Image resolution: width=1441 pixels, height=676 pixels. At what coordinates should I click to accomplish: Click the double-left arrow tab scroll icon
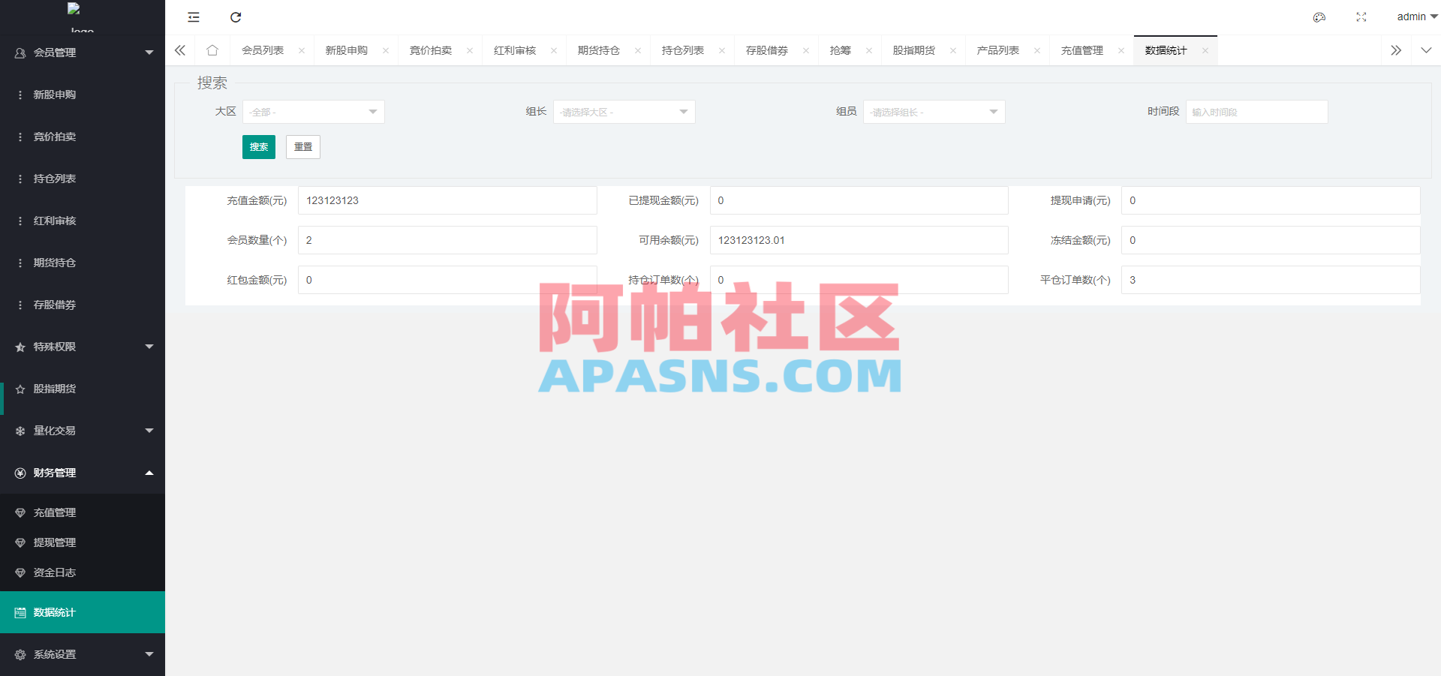click(179, 50)
